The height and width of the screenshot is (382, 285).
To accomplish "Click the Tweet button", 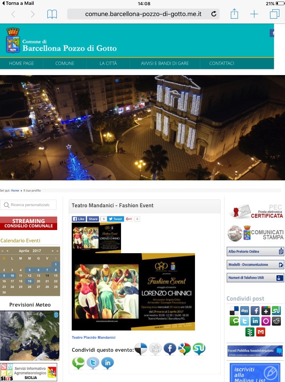I will [115, 219].
